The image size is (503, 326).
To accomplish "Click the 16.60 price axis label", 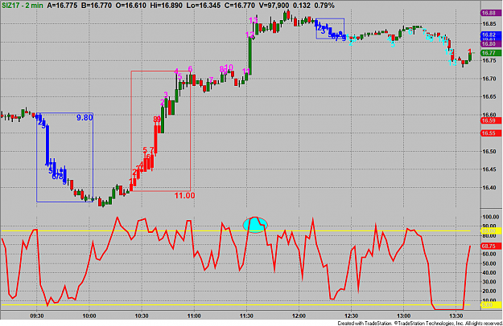I will 489,115.
